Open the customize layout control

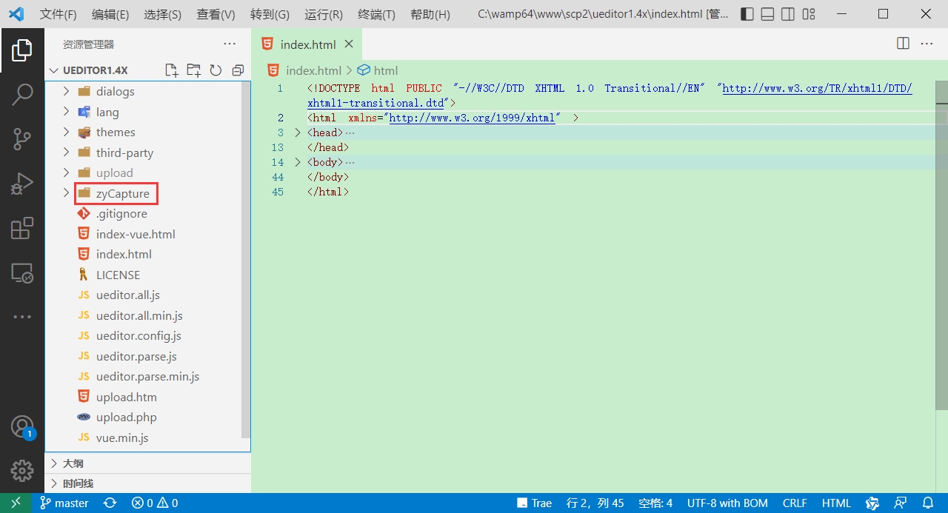809,14
